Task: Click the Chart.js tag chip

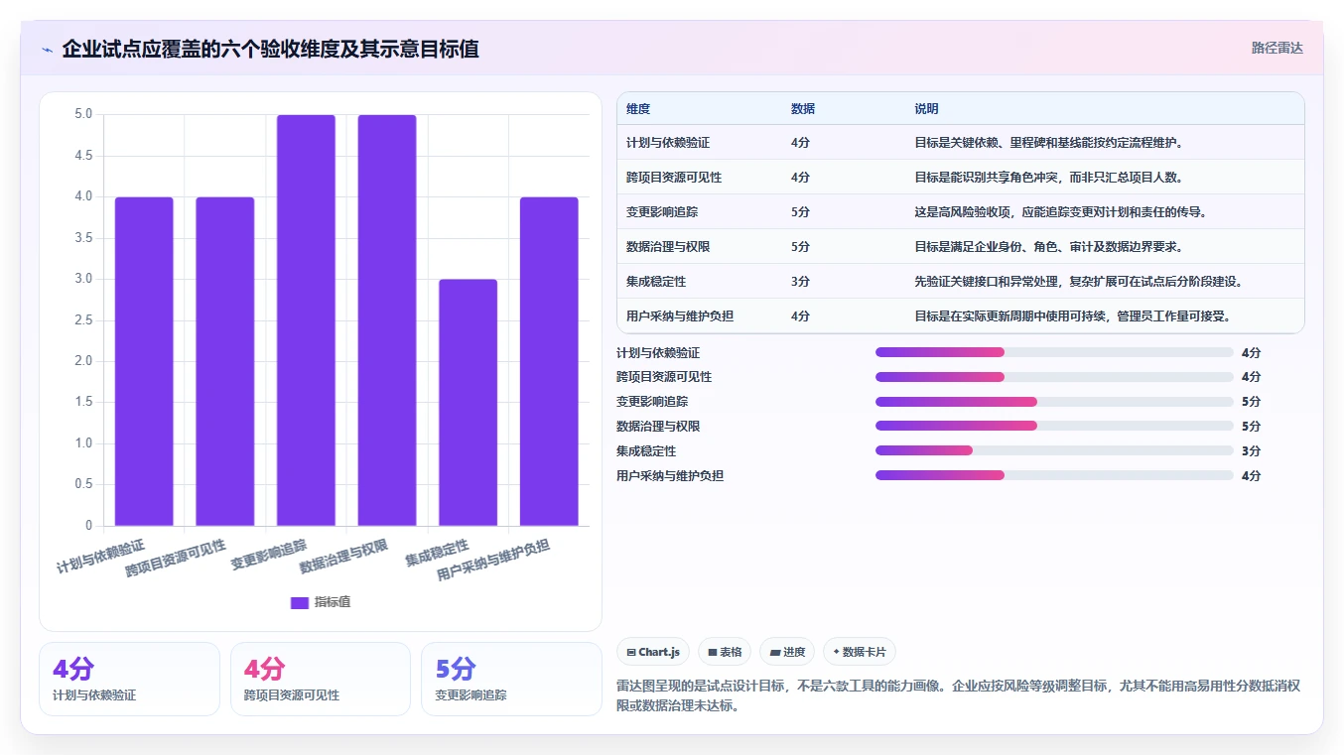Action: point(653,652)
